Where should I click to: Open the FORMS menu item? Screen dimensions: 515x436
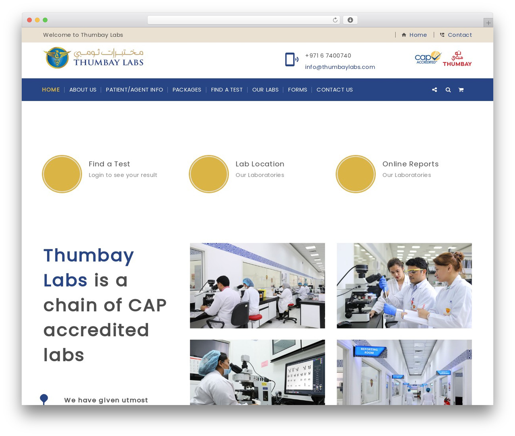click(x=297, y=90)
